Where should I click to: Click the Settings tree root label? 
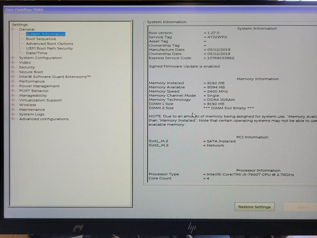20,25
